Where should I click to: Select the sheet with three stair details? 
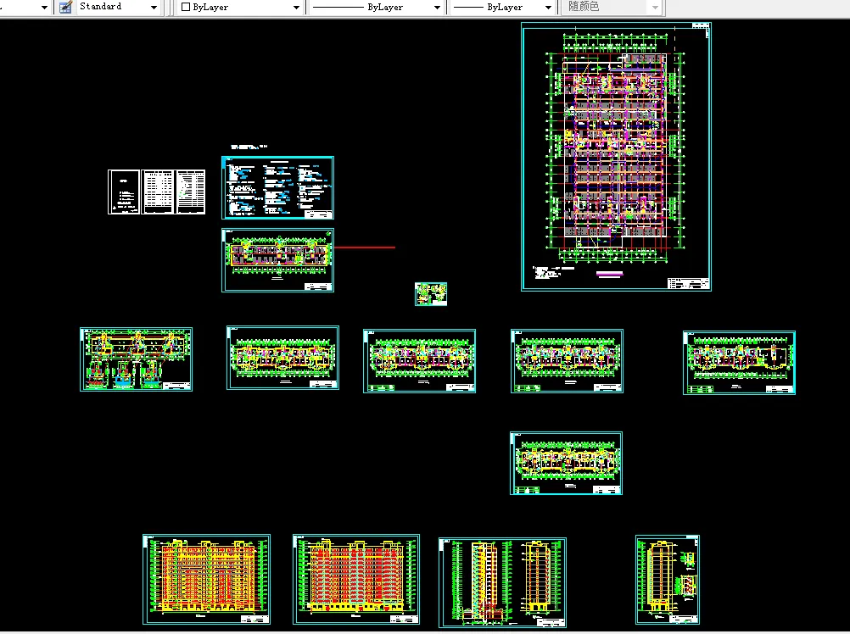136,359
